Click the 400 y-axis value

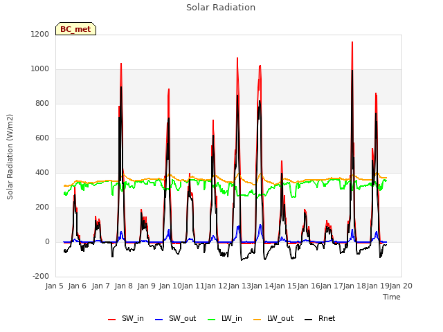42,172
